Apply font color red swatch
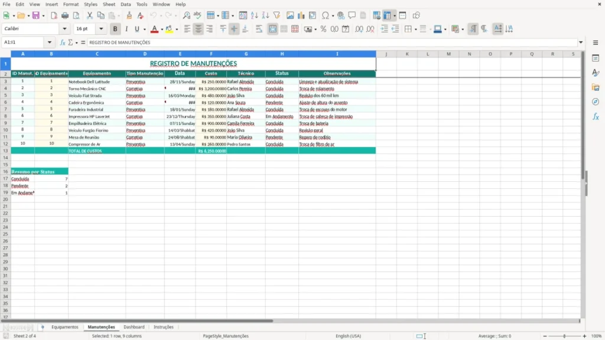 pyautogui.click(x=154, y=29)
